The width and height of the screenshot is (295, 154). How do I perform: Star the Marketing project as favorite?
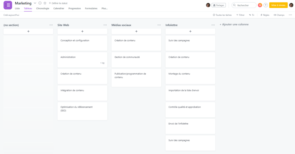(45, 3)
